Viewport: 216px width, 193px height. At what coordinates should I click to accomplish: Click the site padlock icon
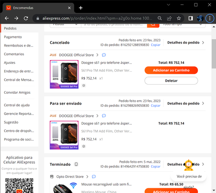(38, 18)
